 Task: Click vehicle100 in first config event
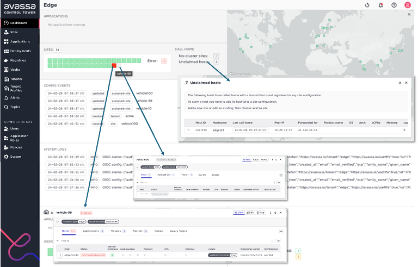(144, 94)
